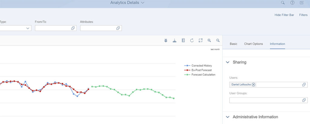The image size is (310, 124).
Task: Switch to the Basic tab
Action: pyautogui.click(x=233, y=44)
